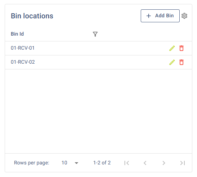Viewport: 197px width, 177px height.
Task: Select the rows per page value 10
Action: coord(64,163)
